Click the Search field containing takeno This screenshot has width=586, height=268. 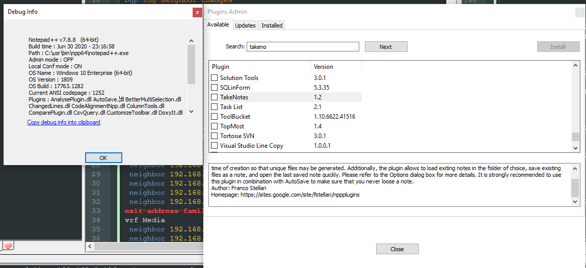click(303, 47)
